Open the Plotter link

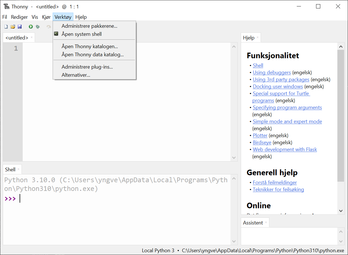(x=260, y=135)
